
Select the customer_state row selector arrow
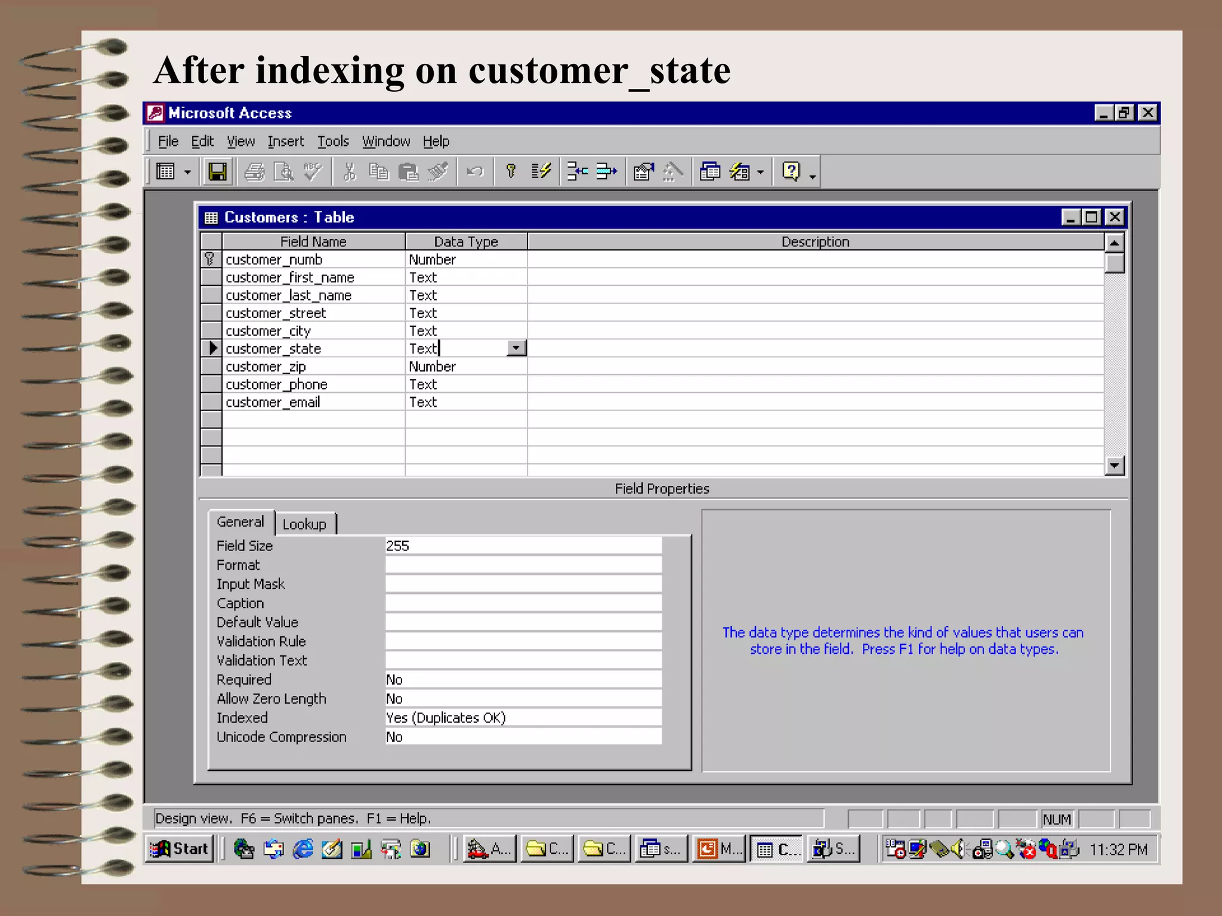(x=211, y=348)
